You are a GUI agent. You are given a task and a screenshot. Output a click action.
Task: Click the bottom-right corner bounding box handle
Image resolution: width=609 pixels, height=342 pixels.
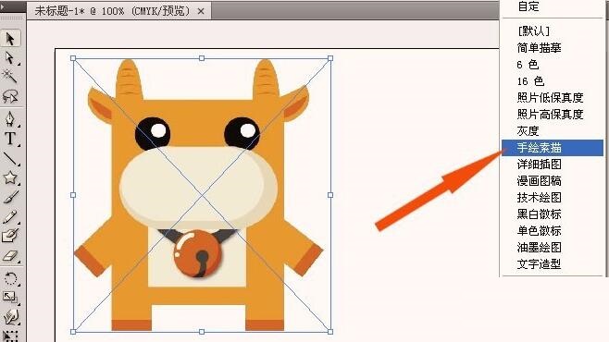[x=330, y=332]
